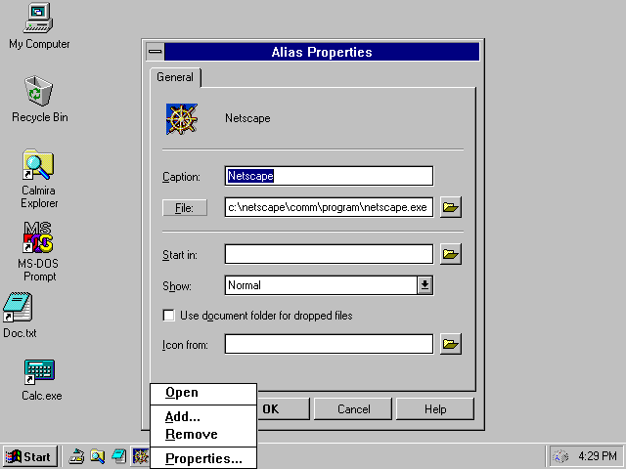Open Help for Alias Properties
The image size is (626, 469).
click(435, 409)
